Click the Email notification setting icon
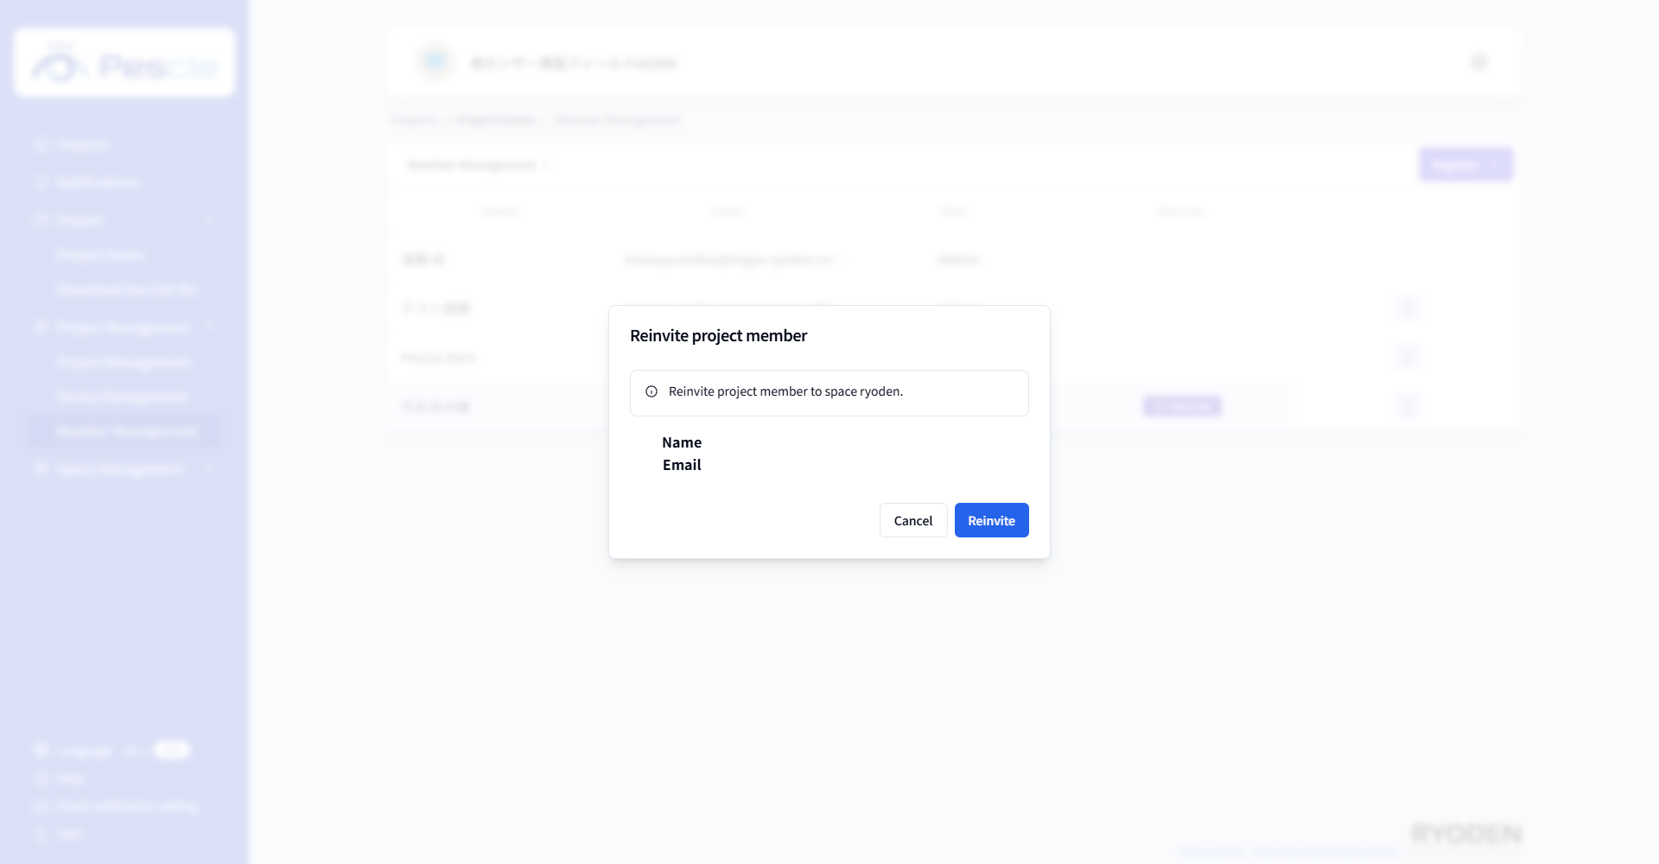The height and width of the screenshot is (864, 1659). pyautogui.click(x=41, y=806)
